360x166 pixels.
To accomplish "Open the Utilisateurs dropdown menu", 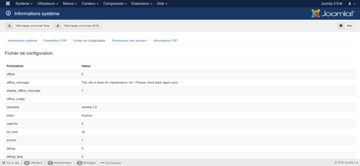I will (48, 4).
